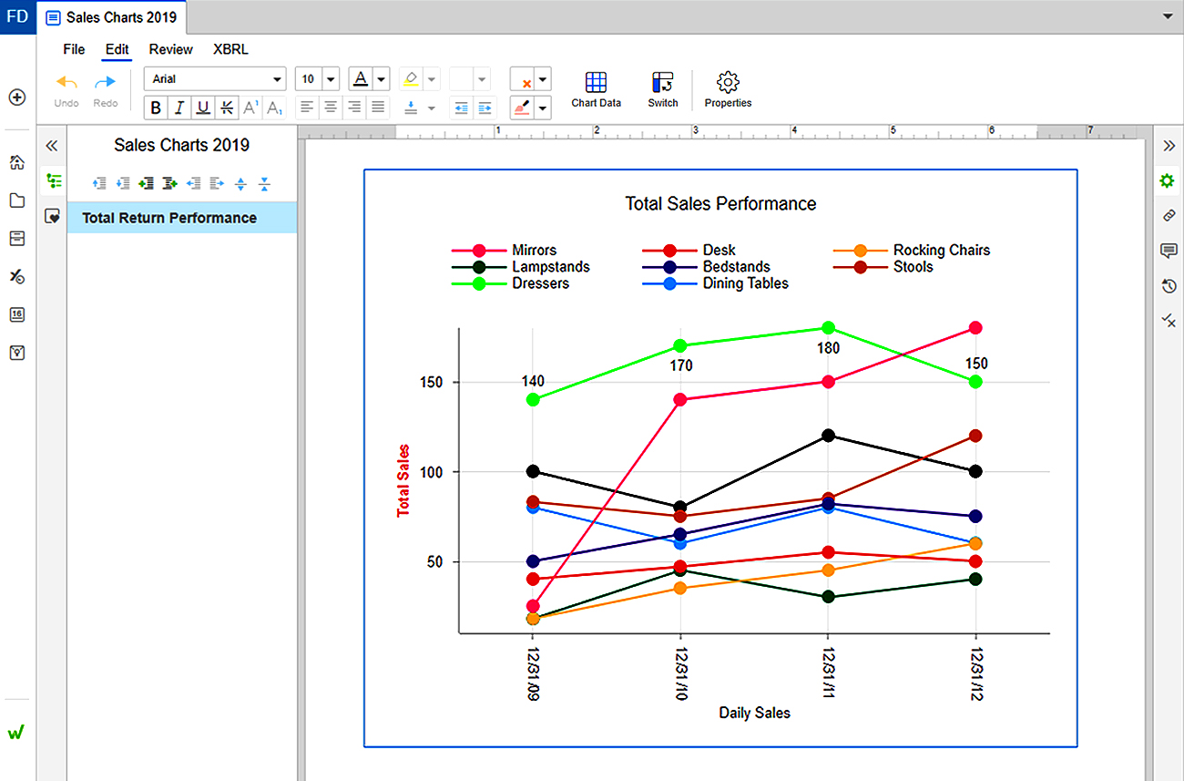This screenshot has height=781, width=1184.
Task: Open the font color picker dropdown arrow
Action: click(382, 79)
